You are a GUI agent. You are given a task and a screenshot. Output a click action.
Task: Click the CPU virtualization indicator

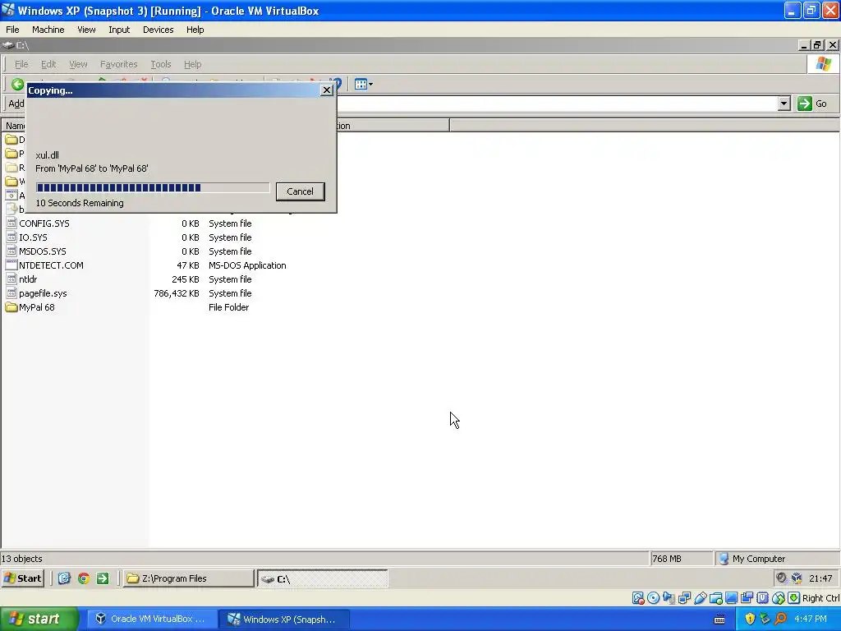pos(762,598)
